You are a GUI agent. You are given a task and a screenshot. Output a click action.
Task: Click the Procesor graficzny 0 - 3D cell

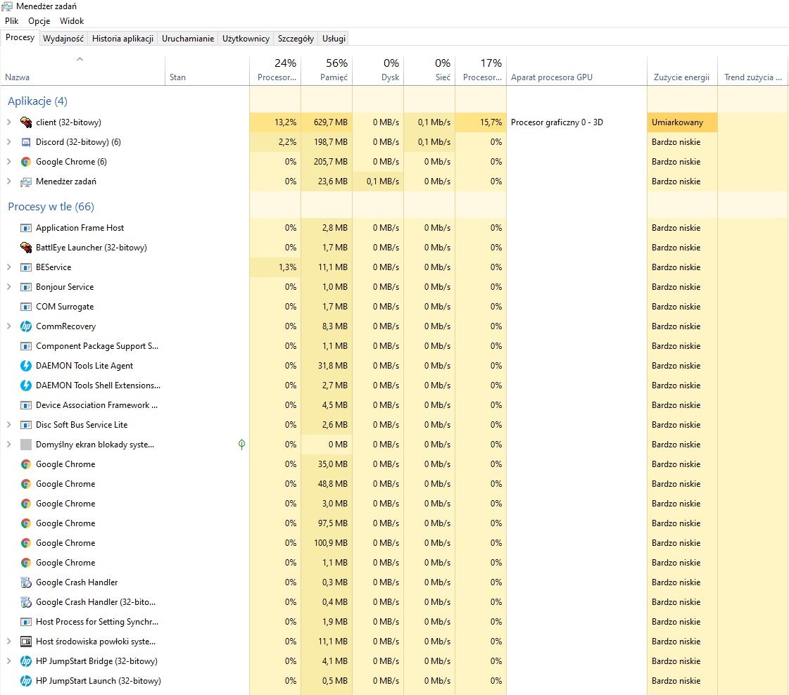tap(576, 122)
